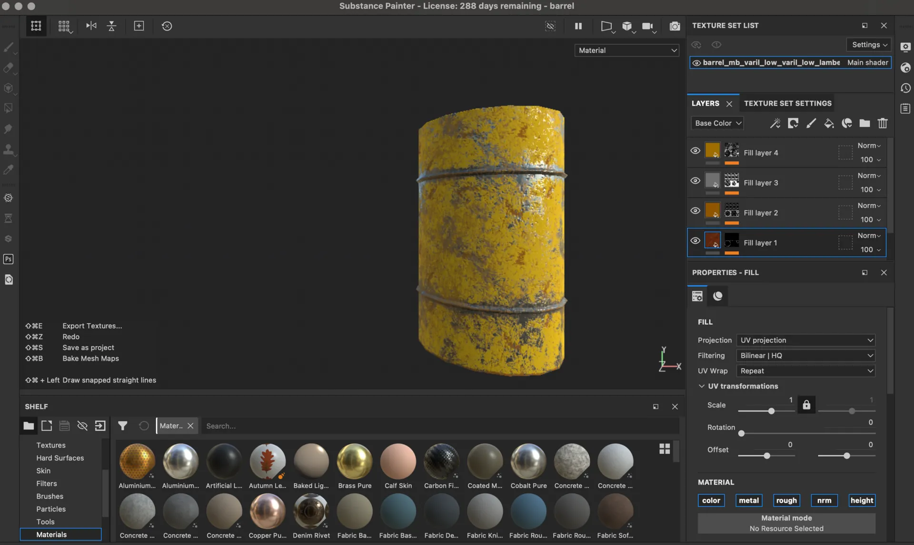The height and width of the screenshot is (545, 914).
Task: Collapse the UV transformations section
Action: coord(701,386)
